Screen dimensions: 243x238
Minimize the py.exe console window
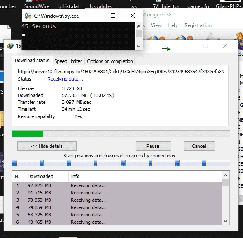[93, 16]
